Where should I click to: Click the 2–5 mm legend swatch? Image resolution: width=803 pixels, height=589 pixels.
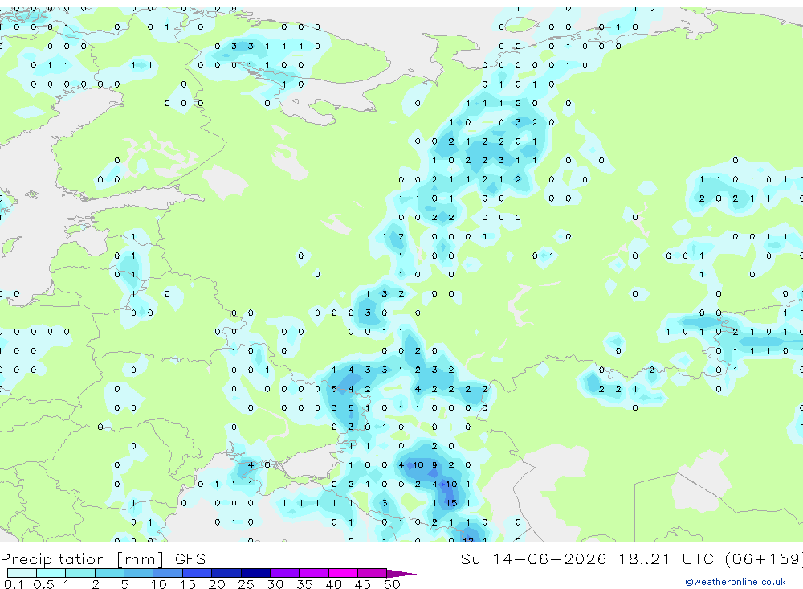click(109, 573)
